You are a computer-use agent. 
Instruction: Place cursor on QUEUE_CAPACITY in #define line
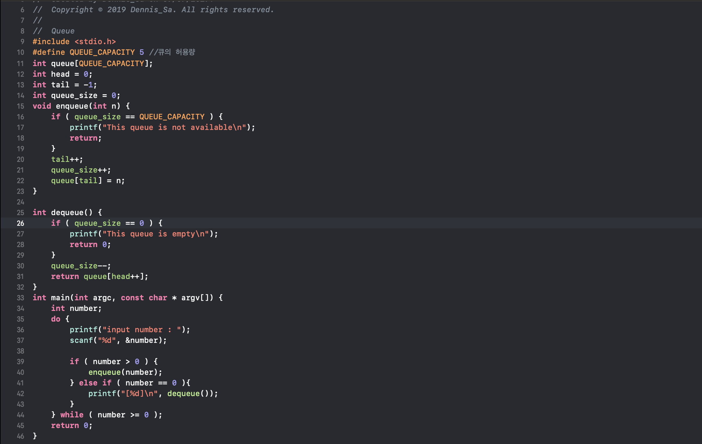point(102,52)
